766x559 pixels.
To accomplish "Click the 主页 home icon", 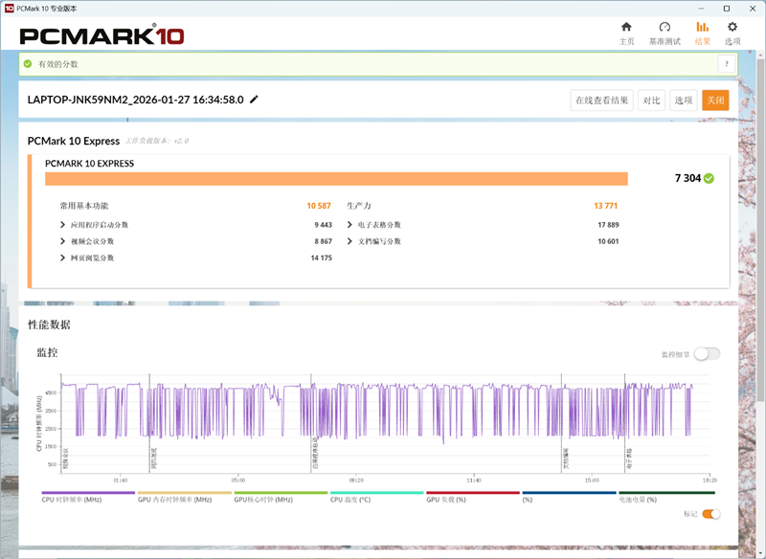I will 626,28.
